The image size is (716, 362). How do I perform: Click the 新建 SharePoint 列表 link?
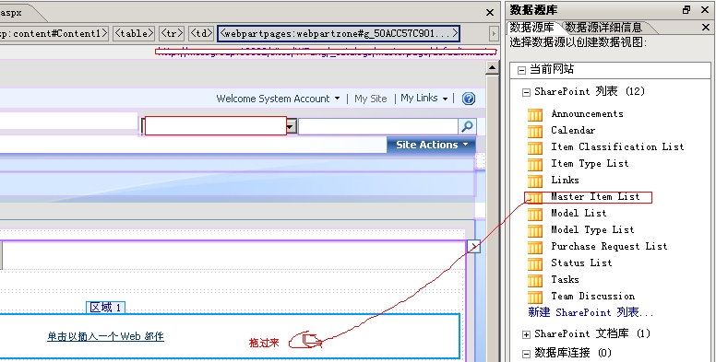591,312
